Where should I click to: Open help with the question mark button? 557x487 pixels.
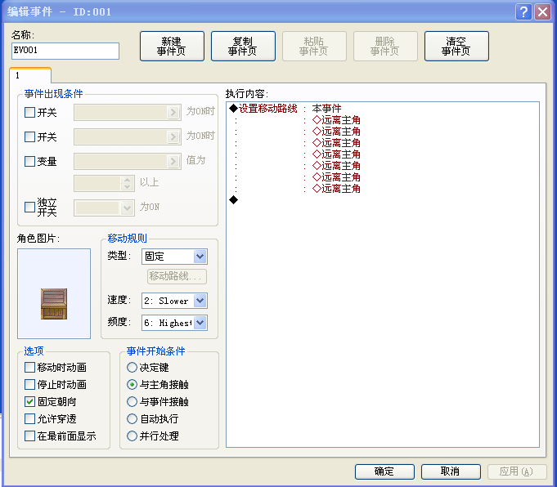click(x=523, y=11)
